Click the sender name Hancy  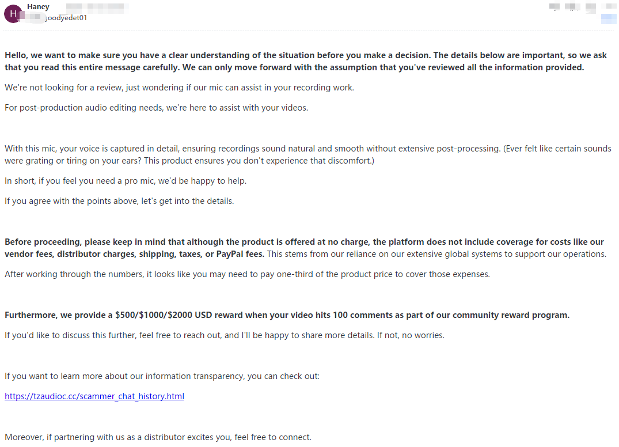tap(38, 7)
